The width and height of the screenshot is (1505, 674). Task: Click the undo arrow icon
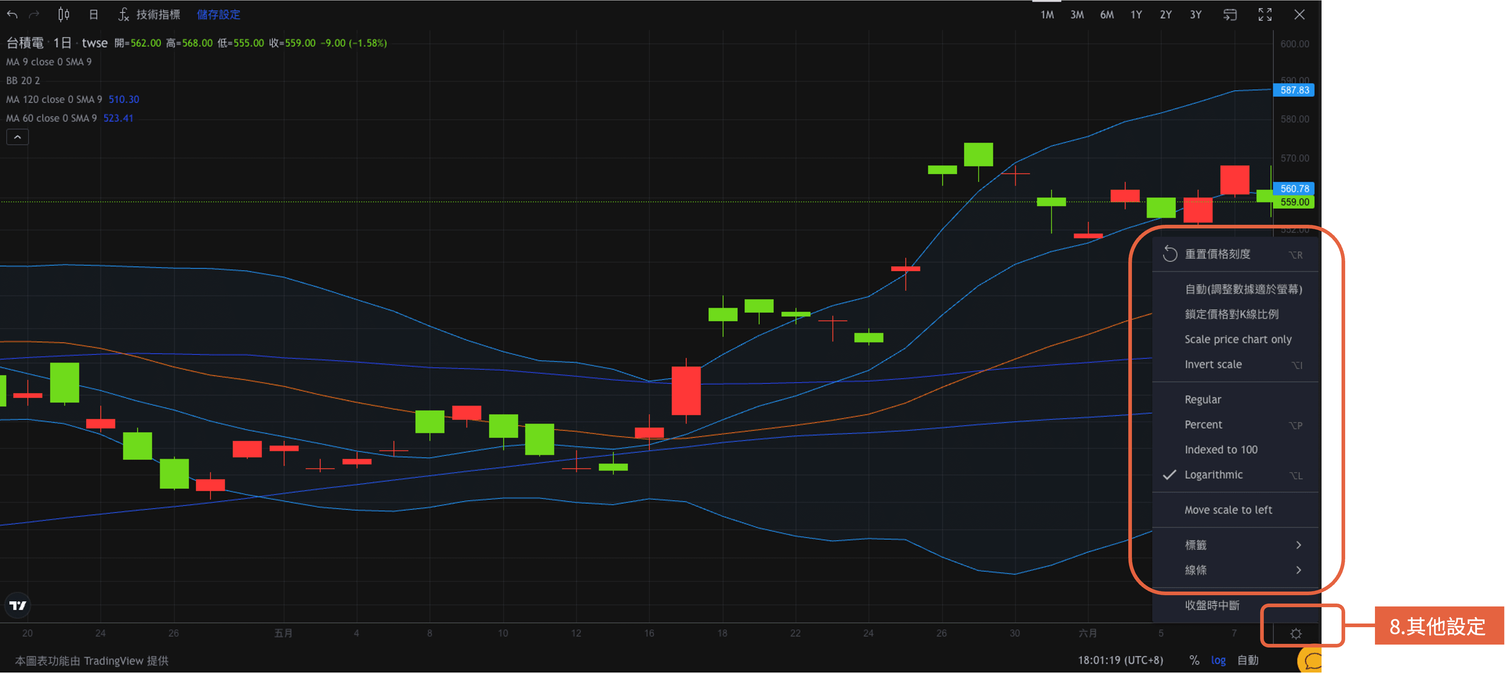(x=12, y=14)
